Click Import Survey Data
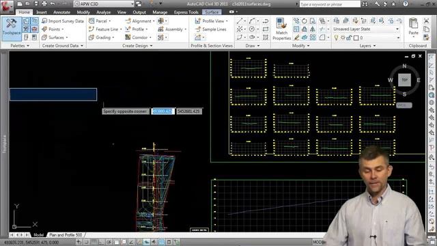Image resolution: width=437 pixels, height=246 pixels. (63, 21)
